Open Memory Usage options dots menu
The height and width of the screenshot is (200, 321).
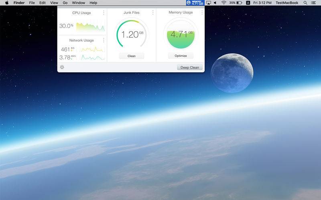click(x=202, y=12)
